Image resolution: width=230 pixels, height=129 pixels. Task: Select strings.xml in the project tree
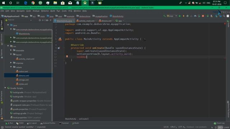click(x=24, y=80)
